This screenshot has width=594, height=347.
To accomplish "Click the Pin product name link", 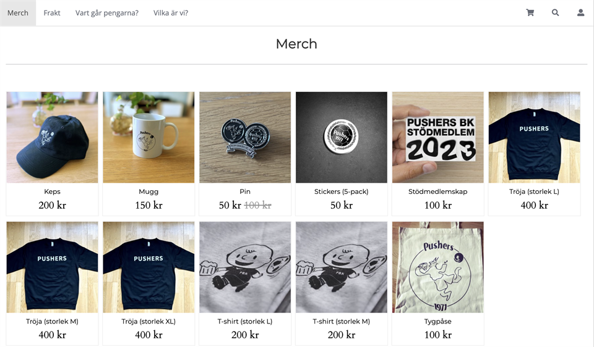I will 245,191.
